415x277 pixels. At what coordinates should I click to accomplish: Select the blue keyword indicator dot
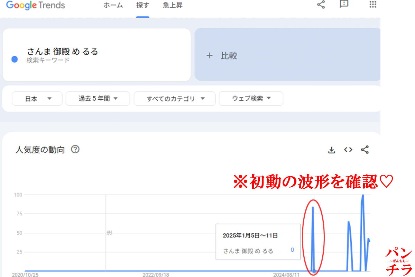(14, 59)
